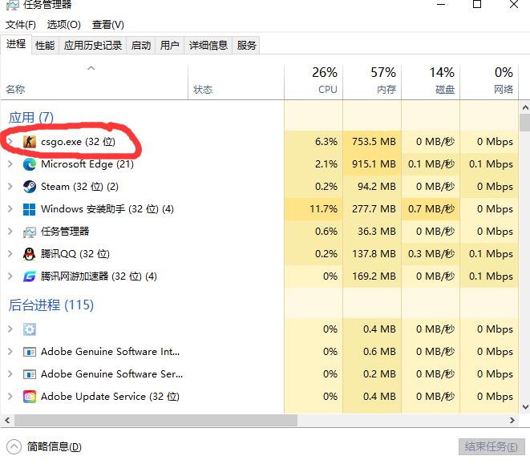This screenshot has width=530, height=464.
Task: Select the unnamed gear process icon
Action: coord(30,329)
